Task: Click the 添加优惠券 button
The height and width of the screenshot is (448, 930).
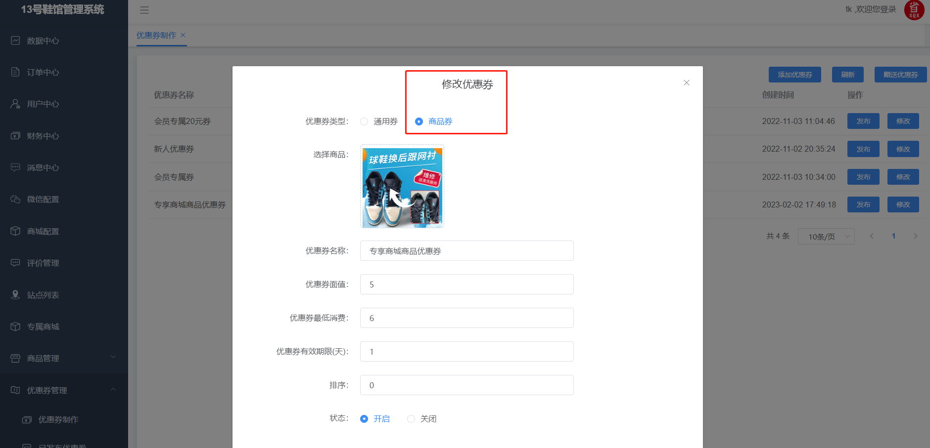Action: 794,75
